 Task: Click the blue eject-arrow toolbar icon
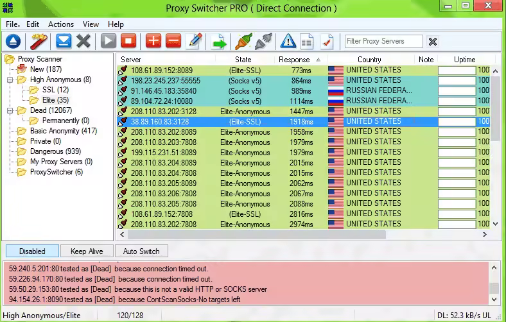tap(13, 42)
